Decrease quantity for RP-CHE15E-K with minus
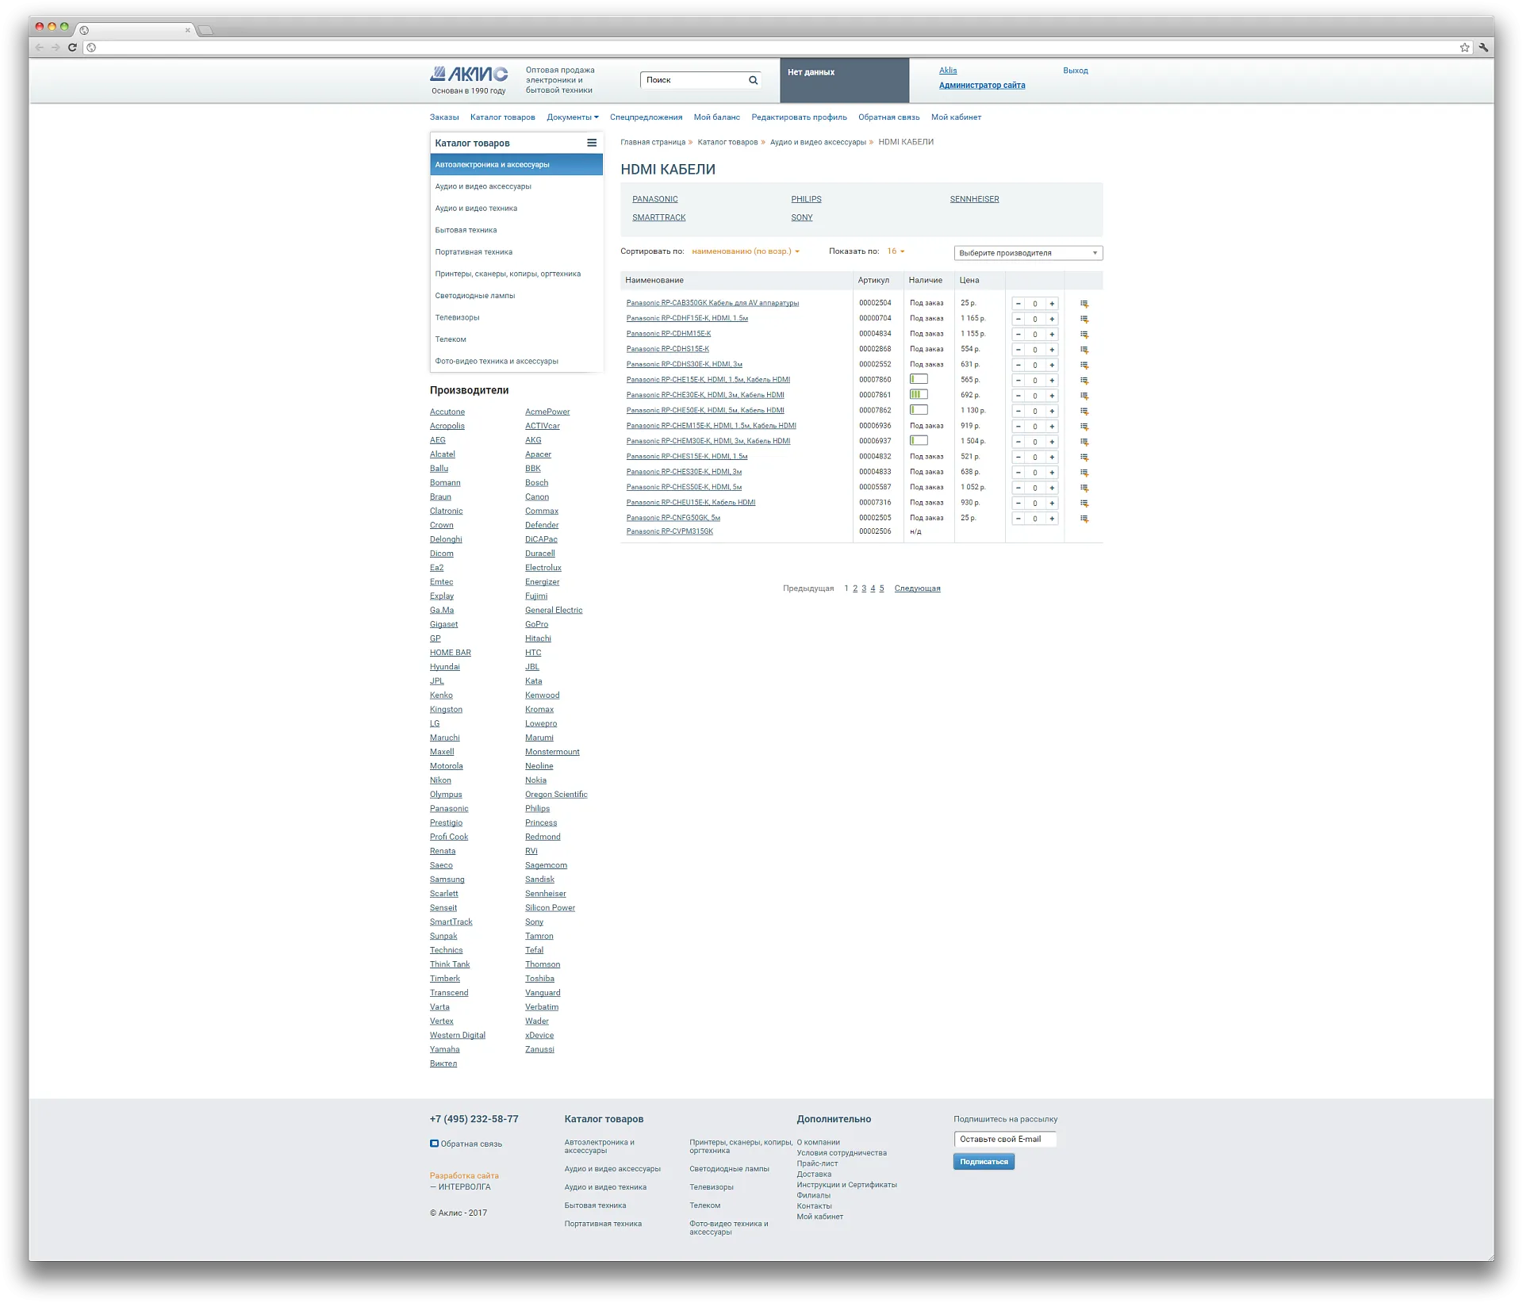The width and height of the screenshot is (1523, 1303). tap(1019, 381)
